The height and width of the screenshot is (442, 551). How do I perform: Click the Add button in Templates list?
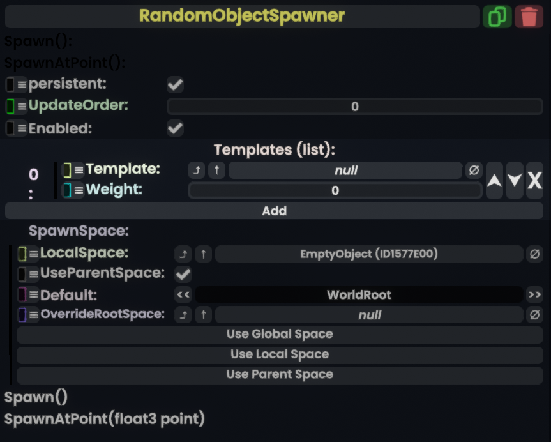(274, 211)
